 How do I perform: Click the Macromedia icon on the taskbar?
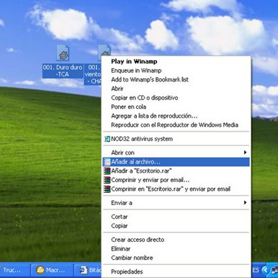click(x=40, y=270)
